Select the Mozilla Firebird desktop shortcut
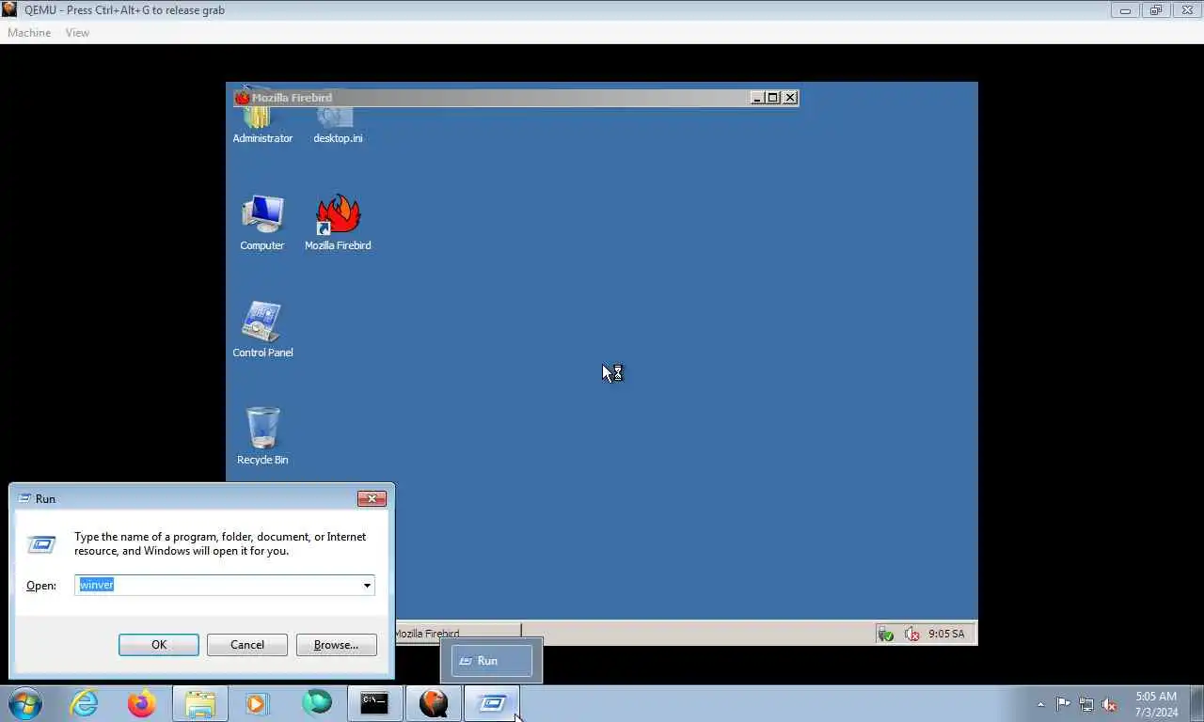The image size is (1204, 722). (x=338, y=223)
